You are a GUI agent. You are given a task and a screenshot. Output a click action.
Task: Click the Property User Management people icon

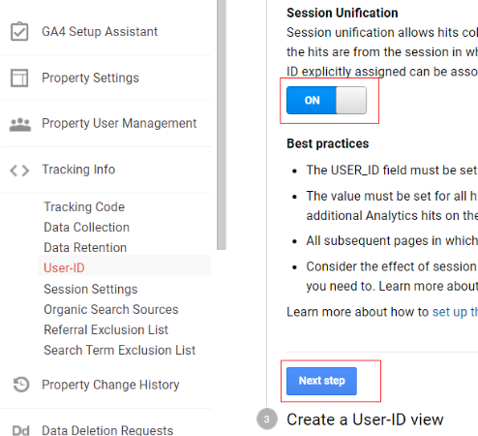point(20,124)
